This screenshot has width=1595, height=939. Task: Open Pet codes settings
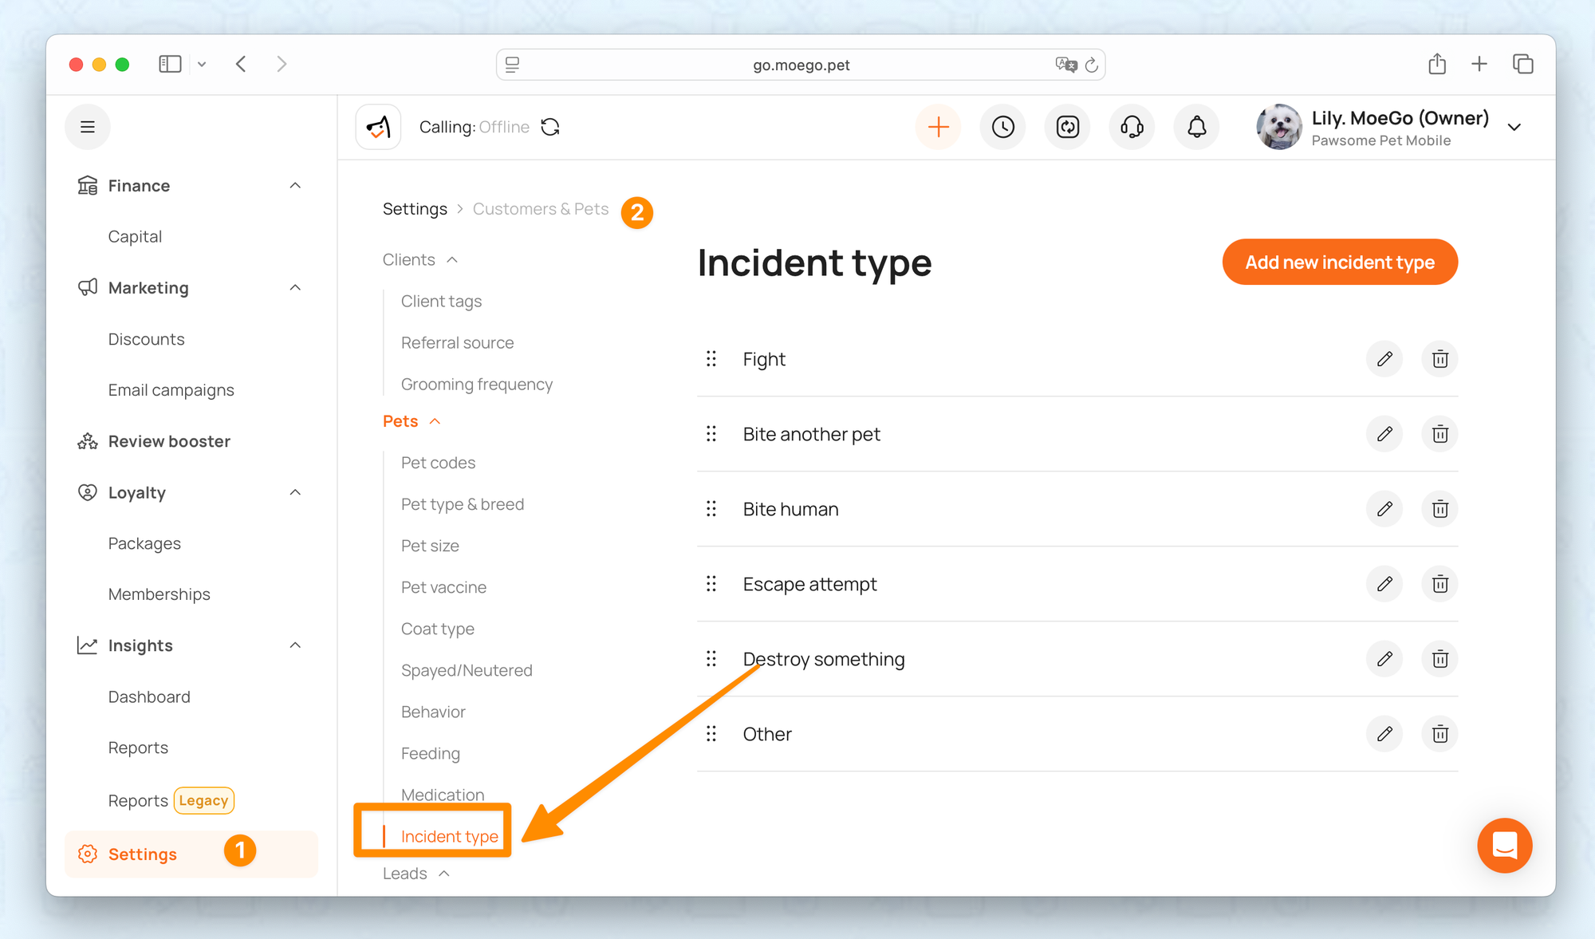coord(438,463)
